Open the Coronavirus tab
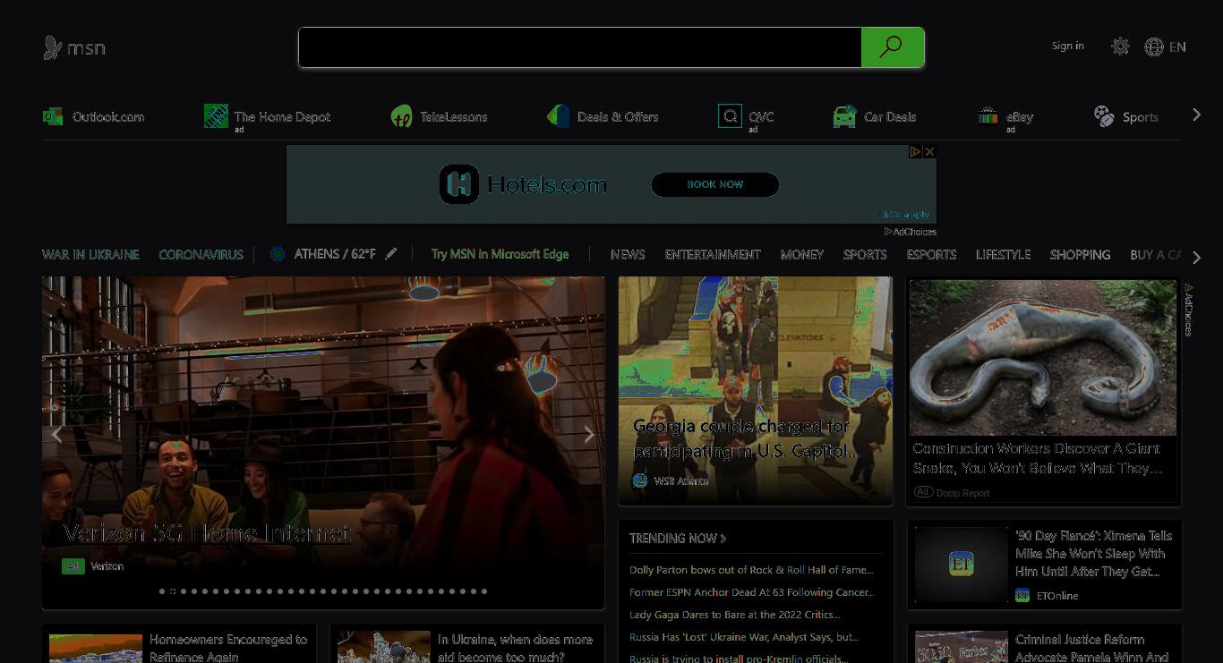This screenshot has height=663, width=1223. click(x=201, y=255)
